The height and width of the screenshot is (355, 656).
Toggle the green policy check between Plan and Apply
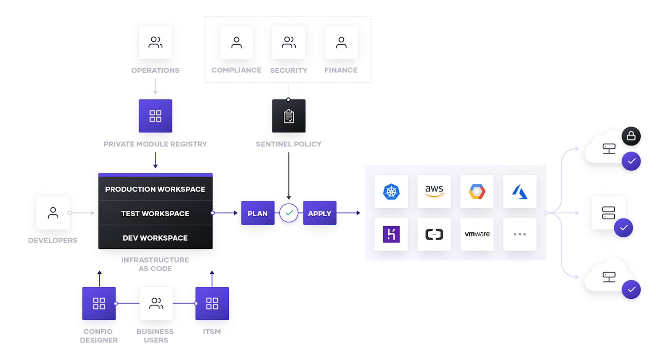click(x=289, y=213)
